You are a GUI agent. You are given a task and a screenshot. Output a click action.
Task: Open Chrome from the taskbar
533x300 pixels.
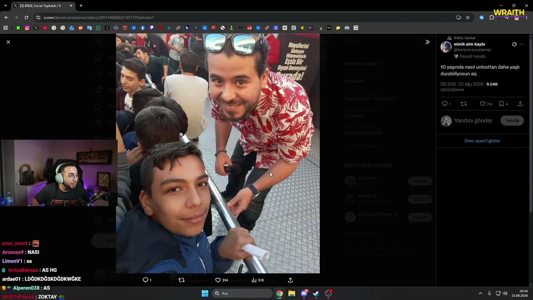pos(279,293)
